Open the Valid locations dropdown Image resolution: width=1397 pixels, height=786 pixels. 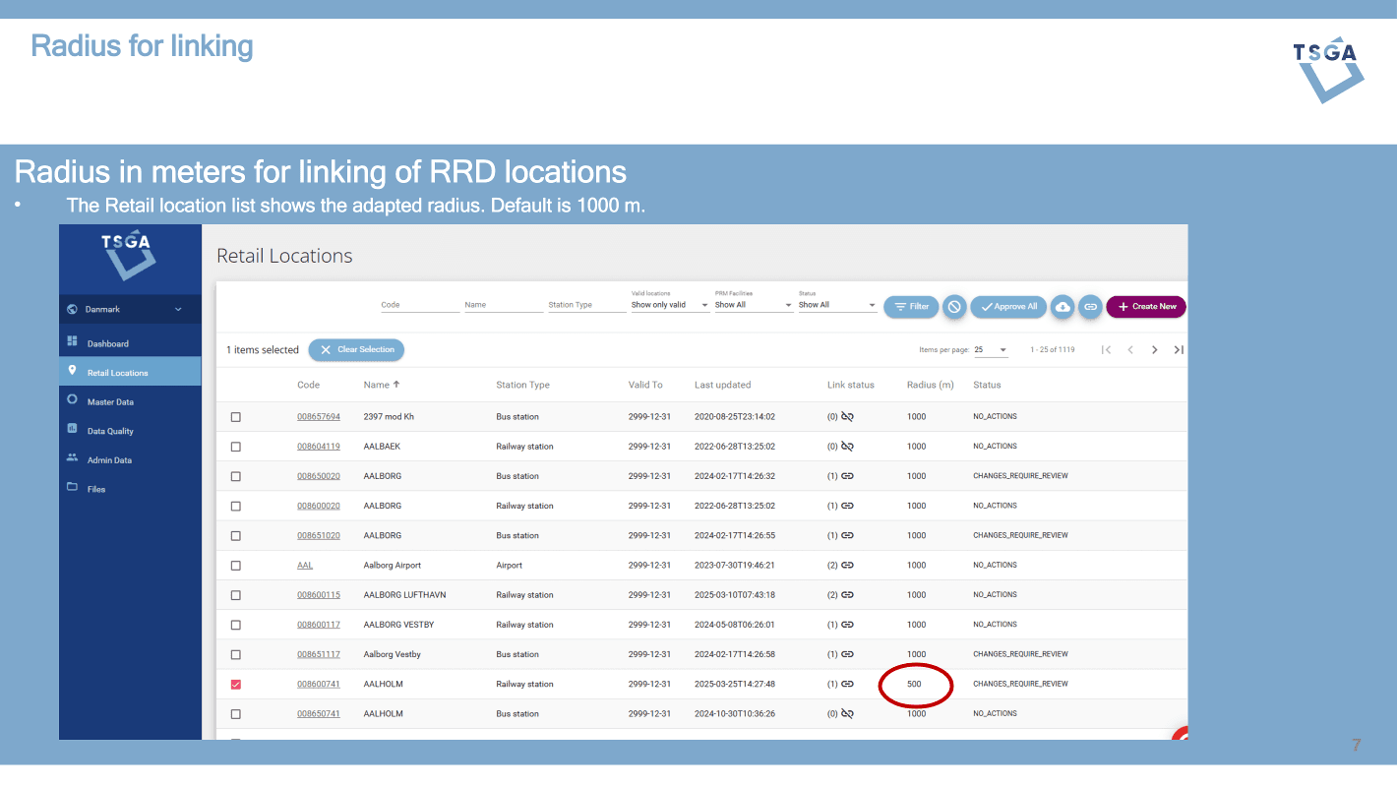(670, 304)
